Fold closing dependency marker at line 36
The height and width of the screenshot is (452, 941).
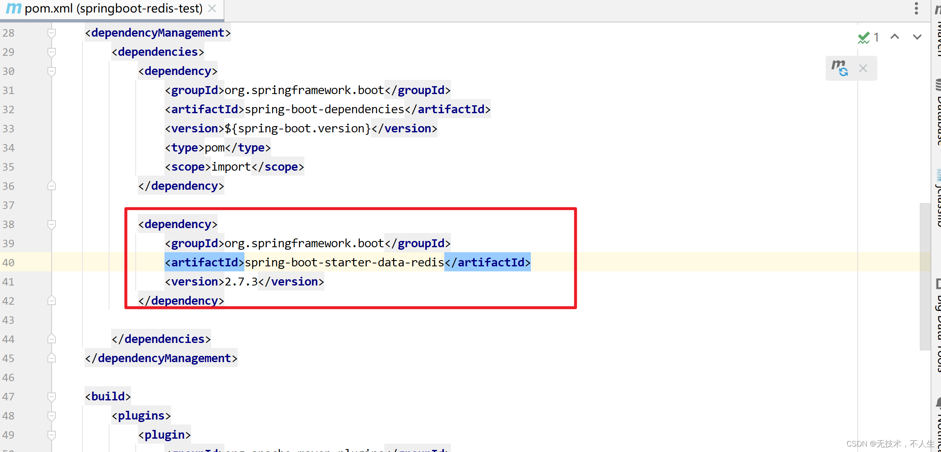(52, 186)
